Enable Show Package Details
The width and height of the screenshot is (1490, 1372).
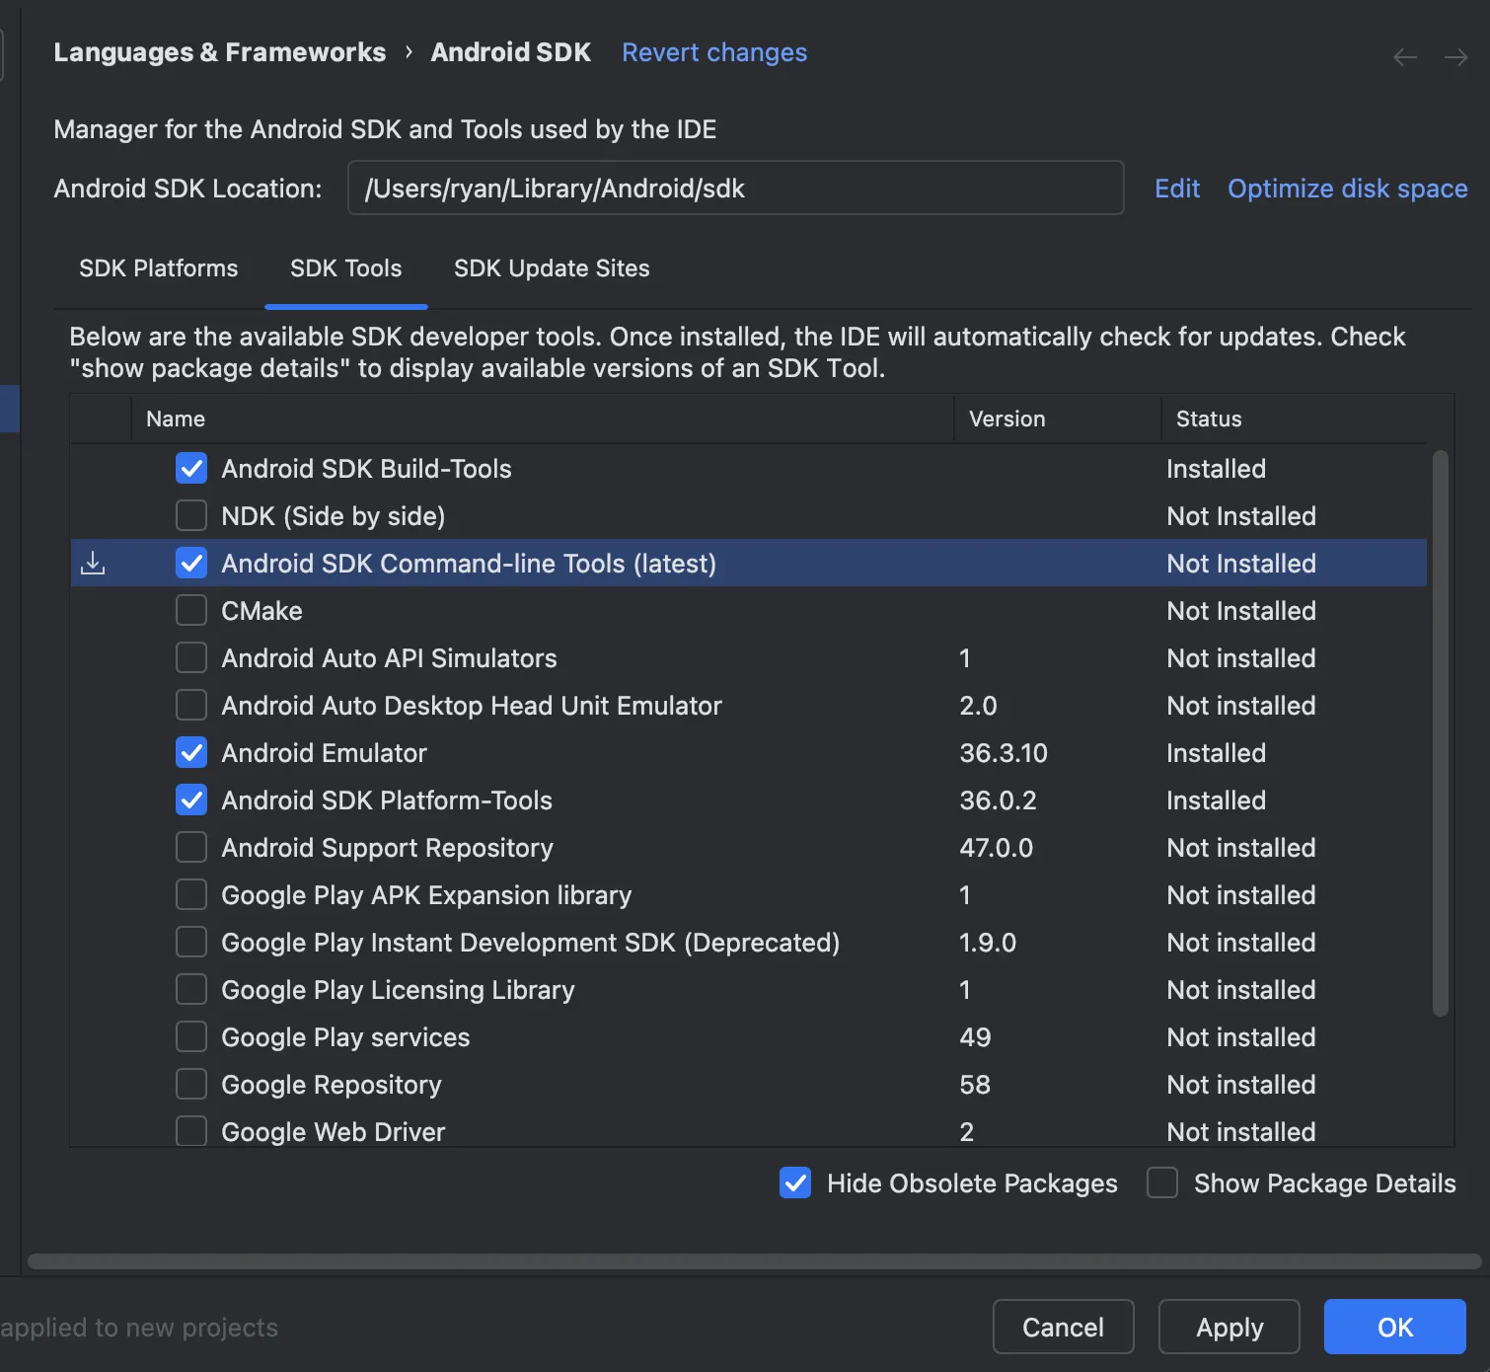[x=1162, y=1183]
